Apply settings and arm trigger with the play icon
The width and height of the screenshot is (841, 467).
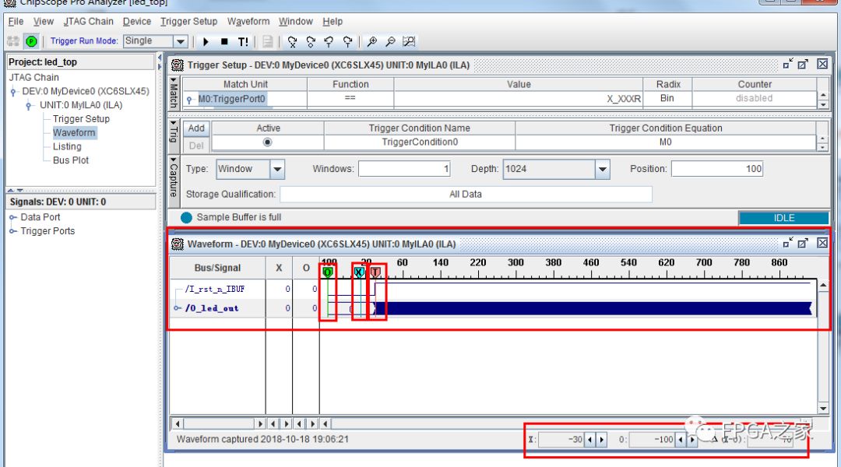point(206,41)
